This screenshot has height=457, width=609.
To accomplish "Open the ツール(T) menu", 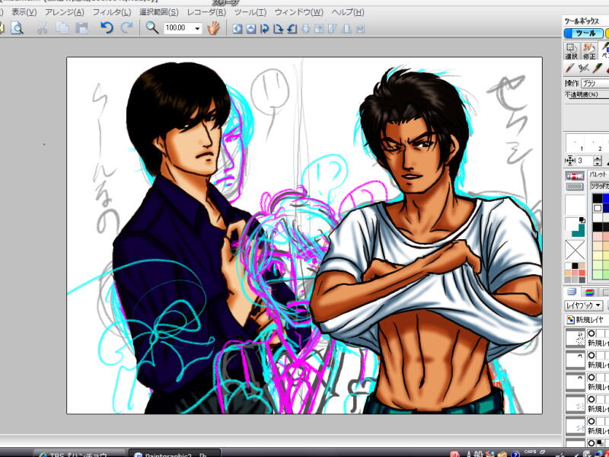I will point(250,12).
